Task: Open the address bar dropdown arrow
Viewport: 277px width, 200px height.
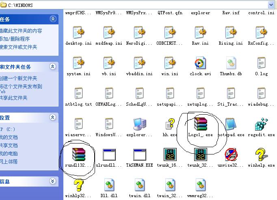Action: tap(271, 5)
